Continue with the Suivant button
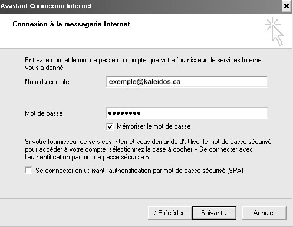The image size is (293, 227). pos(214,213)
